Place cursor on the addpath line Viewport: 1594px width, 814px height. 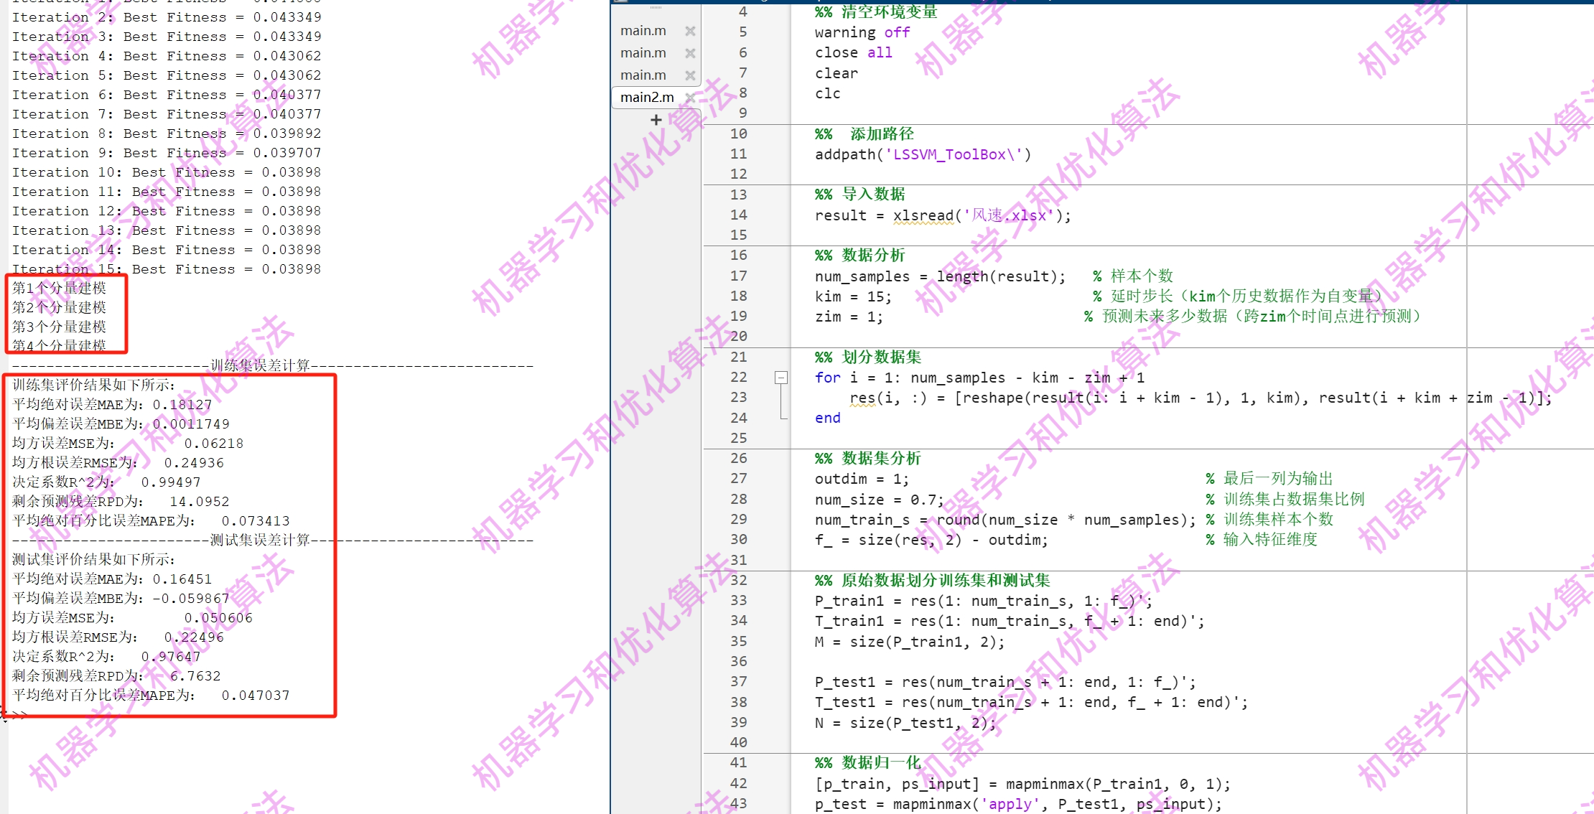coord(923,154)
